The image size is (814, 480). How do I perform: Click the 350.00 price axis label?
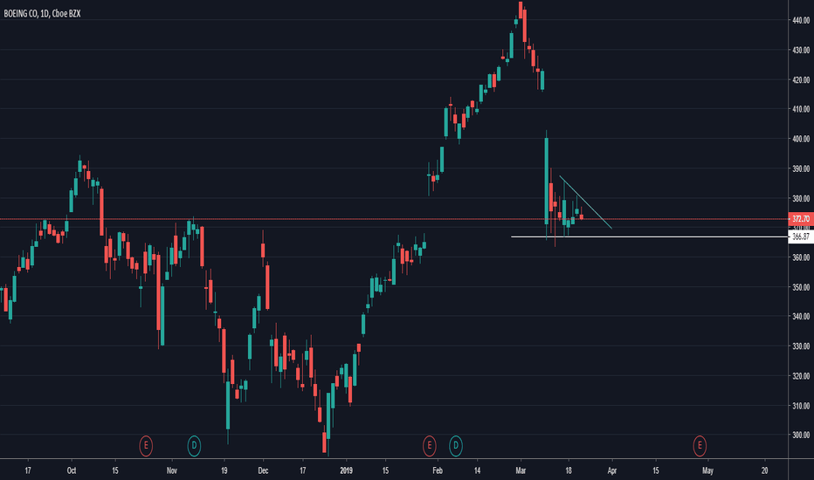(x=801, y=287)
